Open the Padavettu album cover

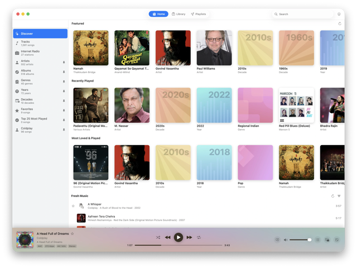tap(91, 106)
